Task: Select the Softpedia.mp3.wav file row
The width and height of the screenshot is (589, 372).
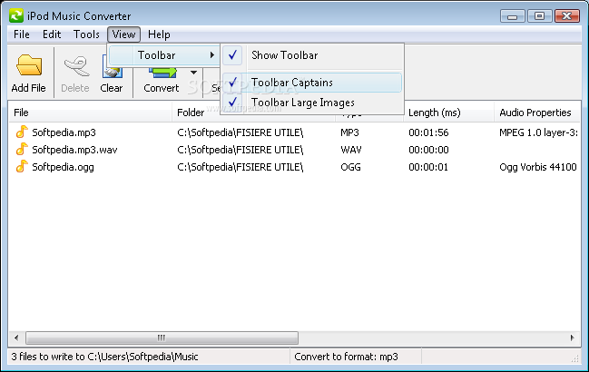Action: [295, 150]
